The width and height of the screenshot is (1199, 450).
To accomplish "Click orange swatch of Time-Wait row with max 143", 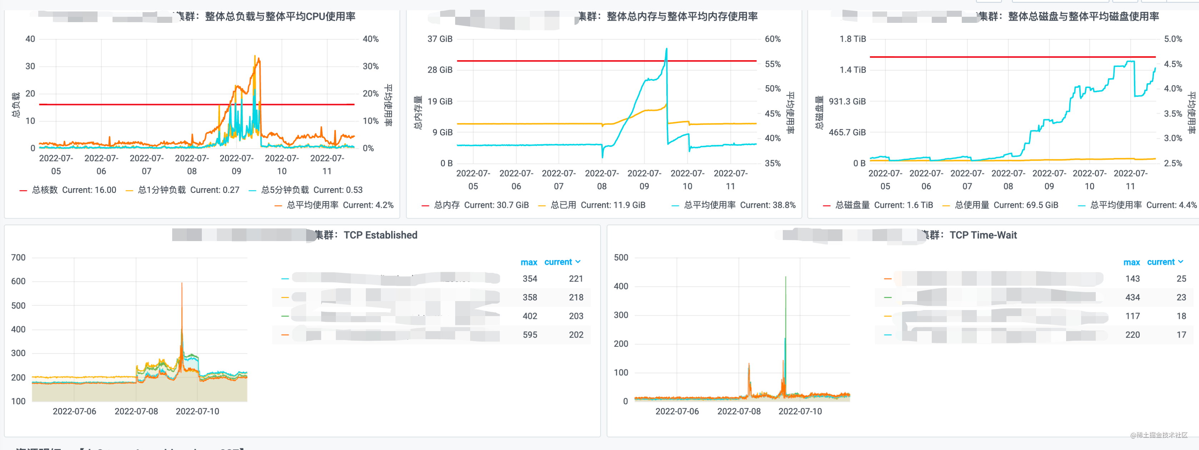I will [x=887, y=279].
